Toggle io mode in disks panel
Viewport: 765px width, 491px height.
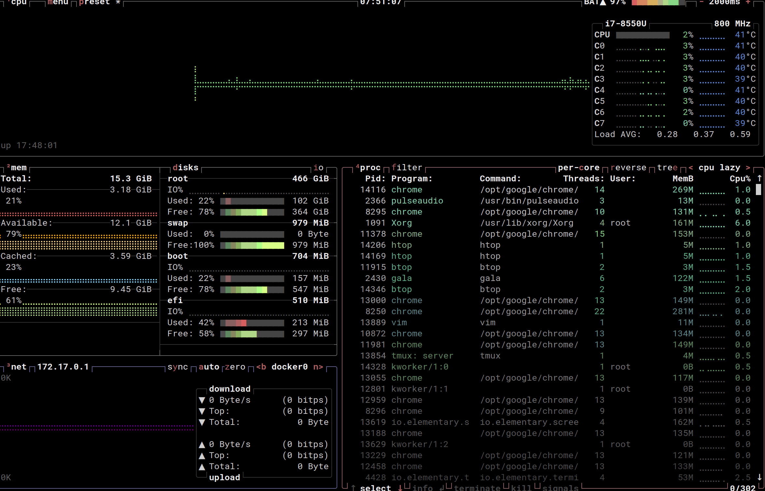tap(318, 168)
